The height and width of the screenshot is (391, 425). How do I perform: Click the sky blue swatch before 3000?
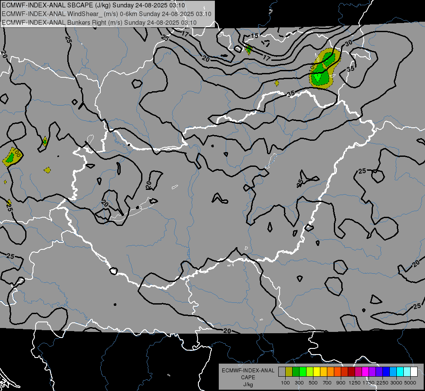click(393, 371)
